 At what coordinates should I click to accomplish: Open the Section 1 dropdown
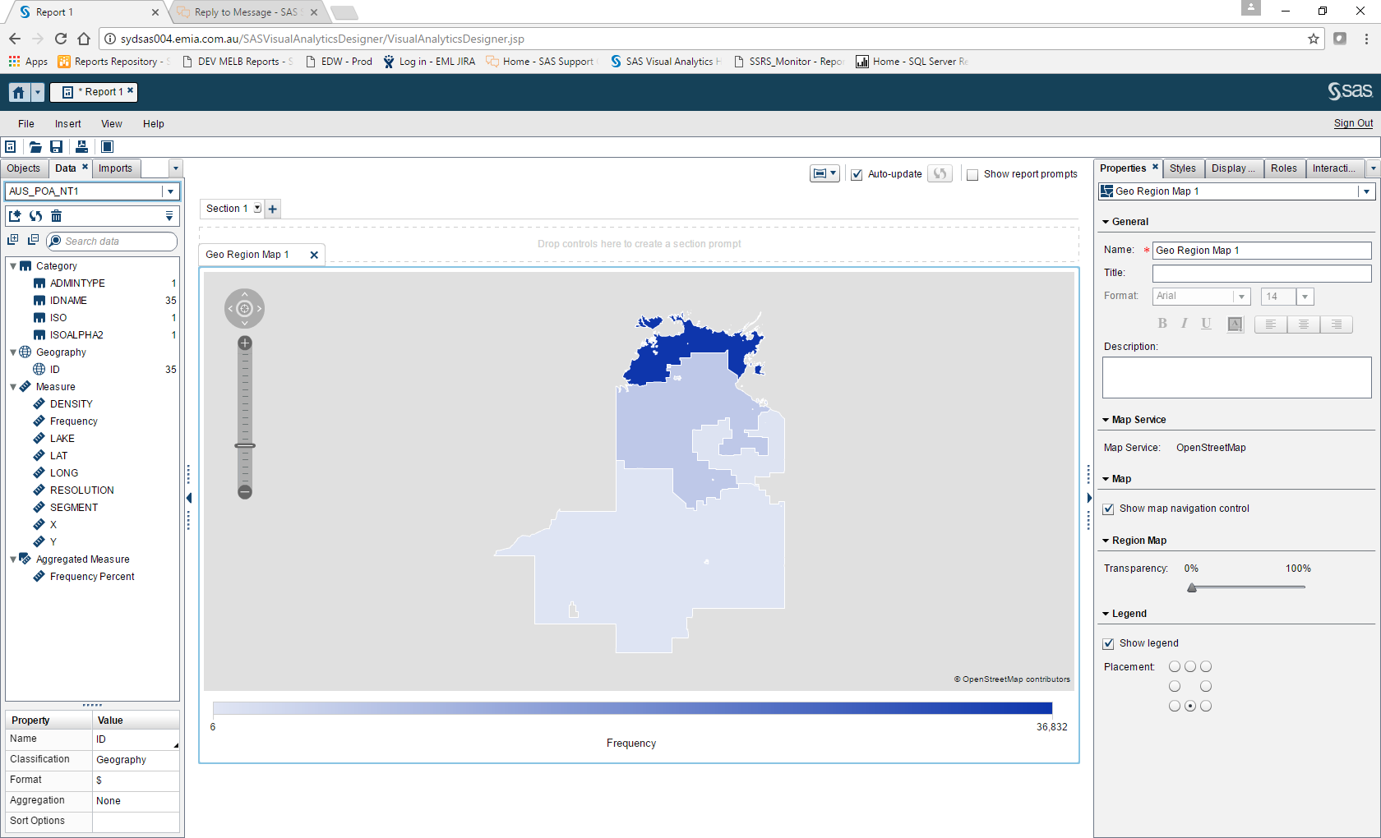256,208
